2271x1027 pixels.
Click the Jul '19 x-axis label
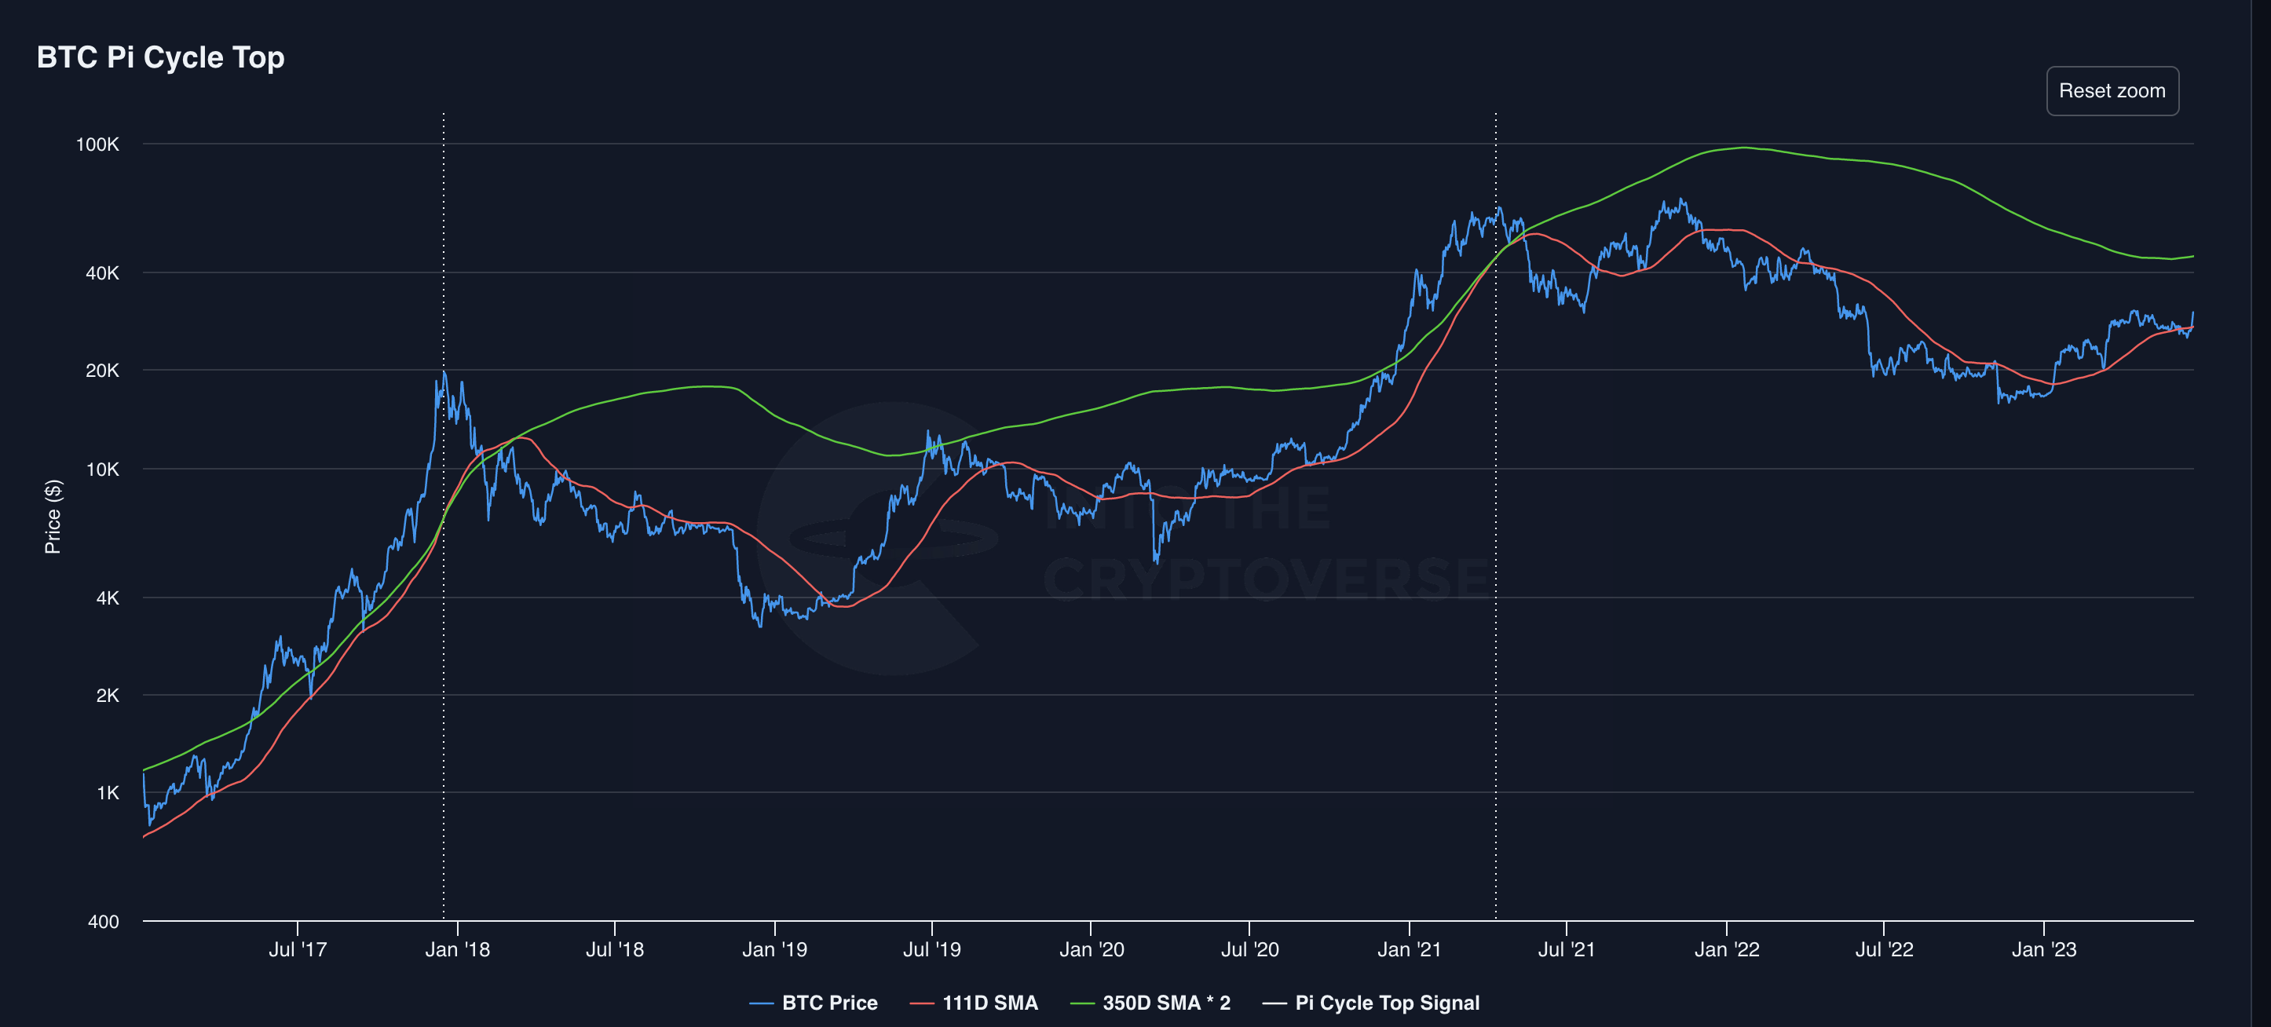tap(931, 949)
